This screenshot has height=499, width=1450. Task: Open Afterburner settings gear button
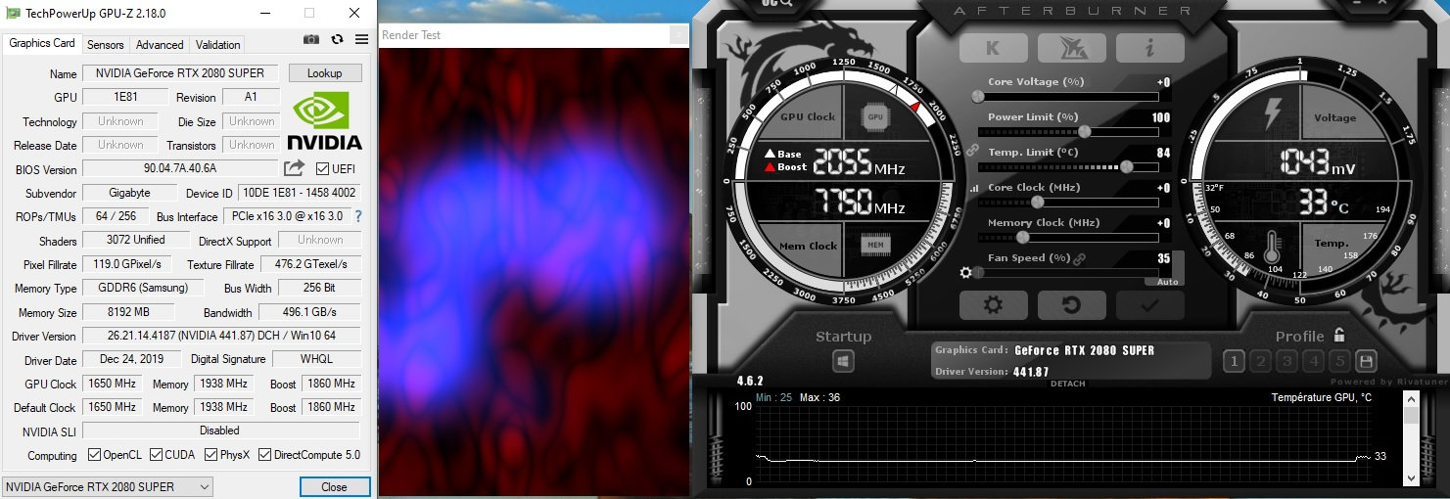[993, 305]
